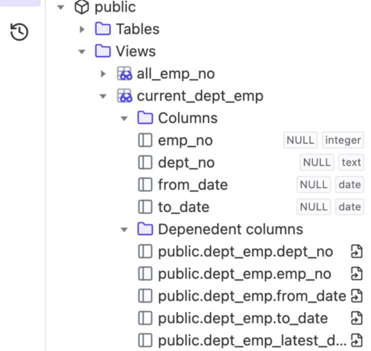Click the current_dept_emp view icon
Viewport: 371px width, 351px height.
125,96
